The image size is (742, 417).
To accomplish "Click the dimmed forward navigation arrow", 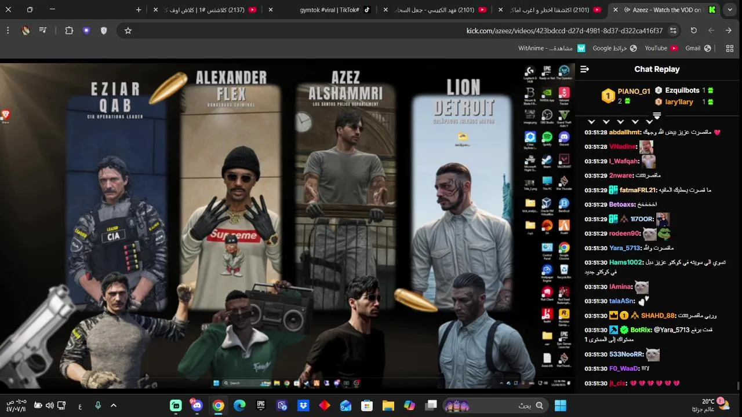I will [x=711, y=31].
